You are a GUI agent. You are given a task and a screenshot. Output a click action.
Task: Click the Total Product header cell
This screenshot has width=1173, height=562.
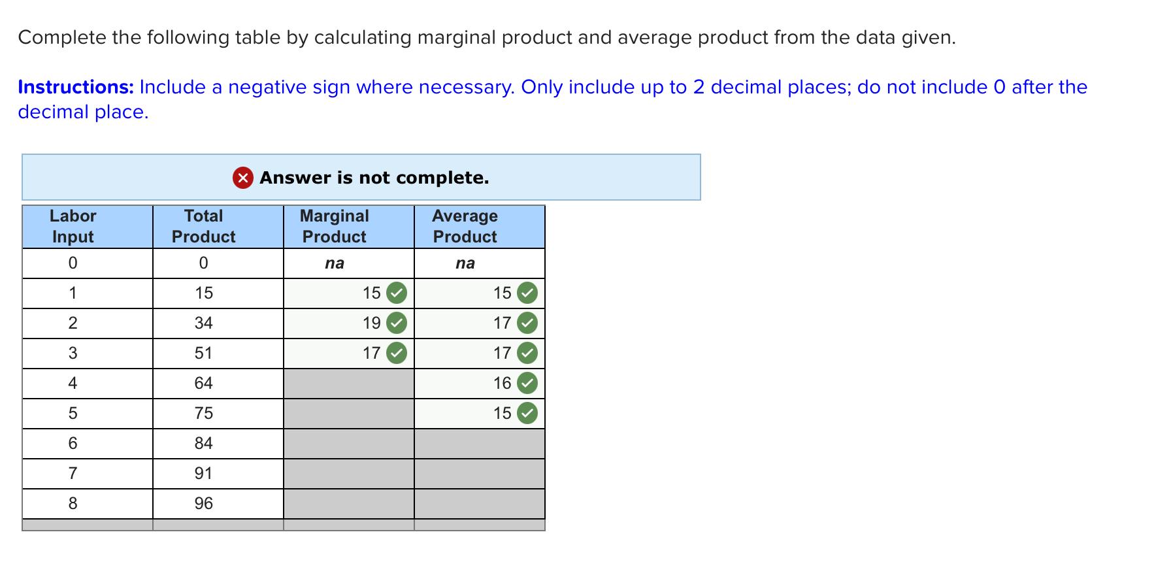[203, 226]
